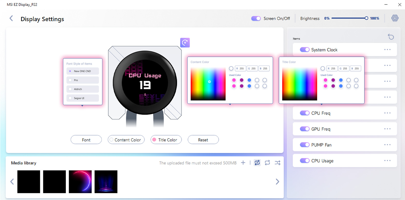The image size is (405, 200).
Task: Click the Font button
Action: click(86, 140)
